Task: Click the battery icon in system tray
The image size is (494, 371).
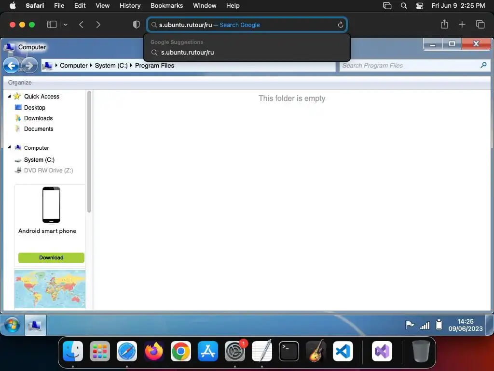Action: point(439,325)
